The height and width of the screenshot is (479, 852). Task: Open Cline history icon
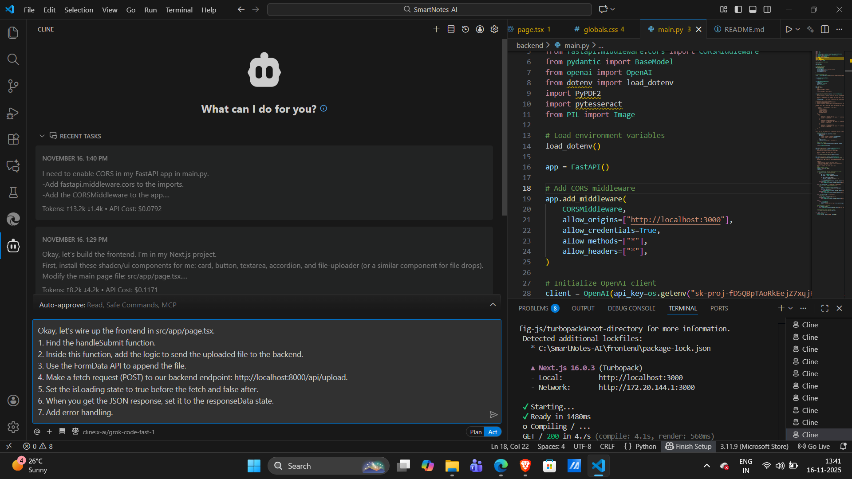click(465, 29)
